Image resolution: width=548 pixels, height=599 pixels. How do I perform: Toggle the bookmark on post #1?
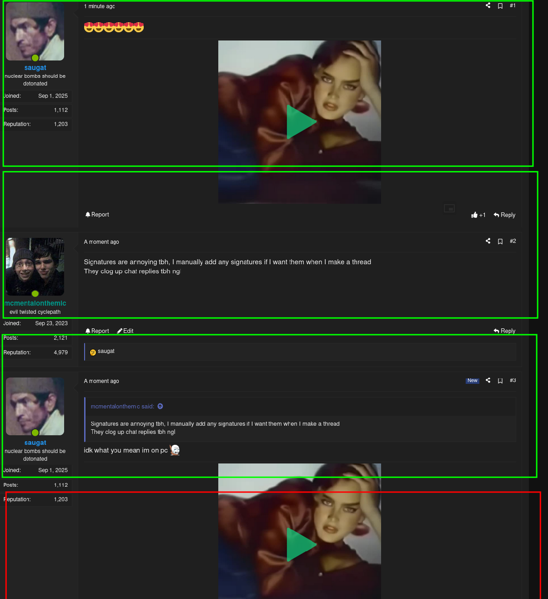500,5
